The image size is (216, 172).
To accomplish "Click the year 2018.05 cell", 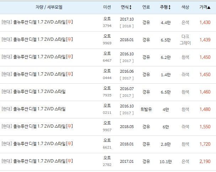I will click(x=127, y=127).
